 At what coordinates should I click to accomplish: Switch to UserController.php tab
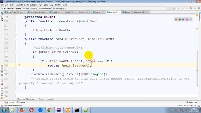37,12
